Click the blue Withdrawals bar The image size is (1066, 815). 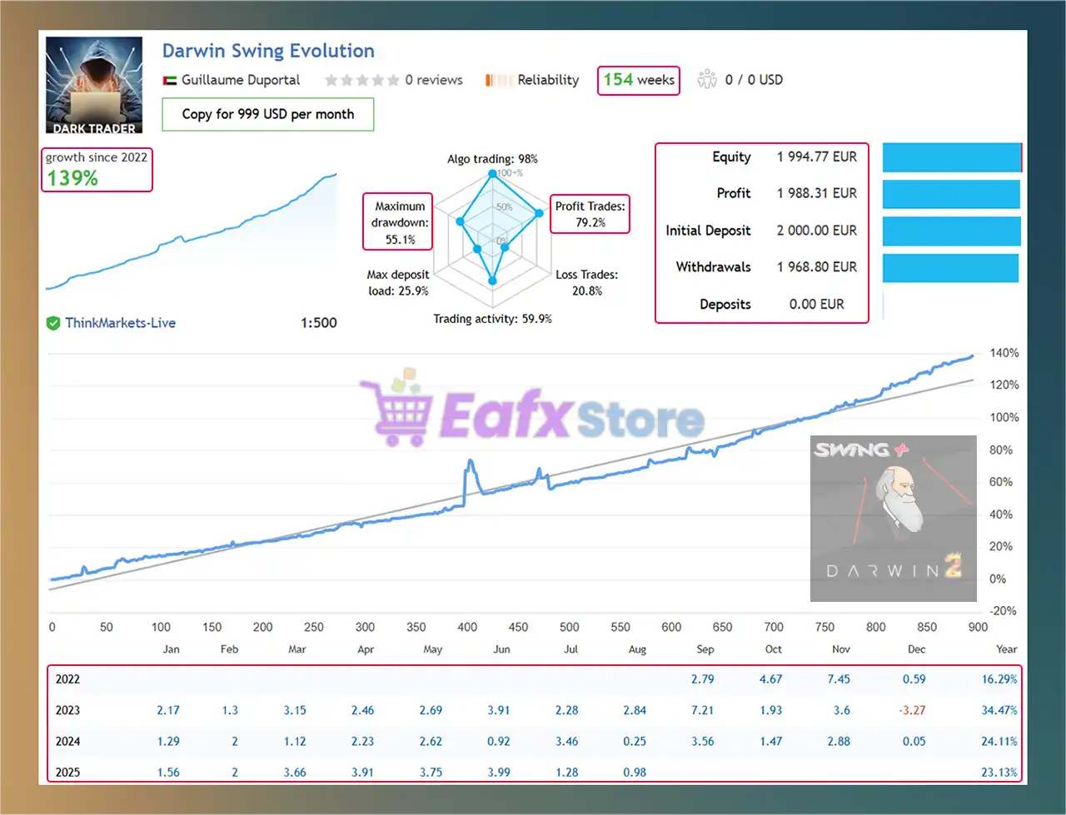click(x=950, y=268)
